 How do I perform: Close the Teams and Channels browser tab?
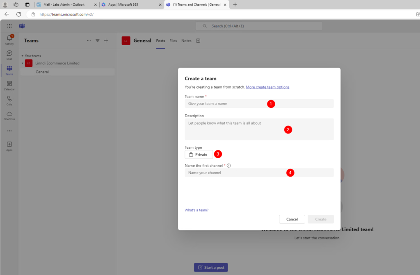coord(225,5)
